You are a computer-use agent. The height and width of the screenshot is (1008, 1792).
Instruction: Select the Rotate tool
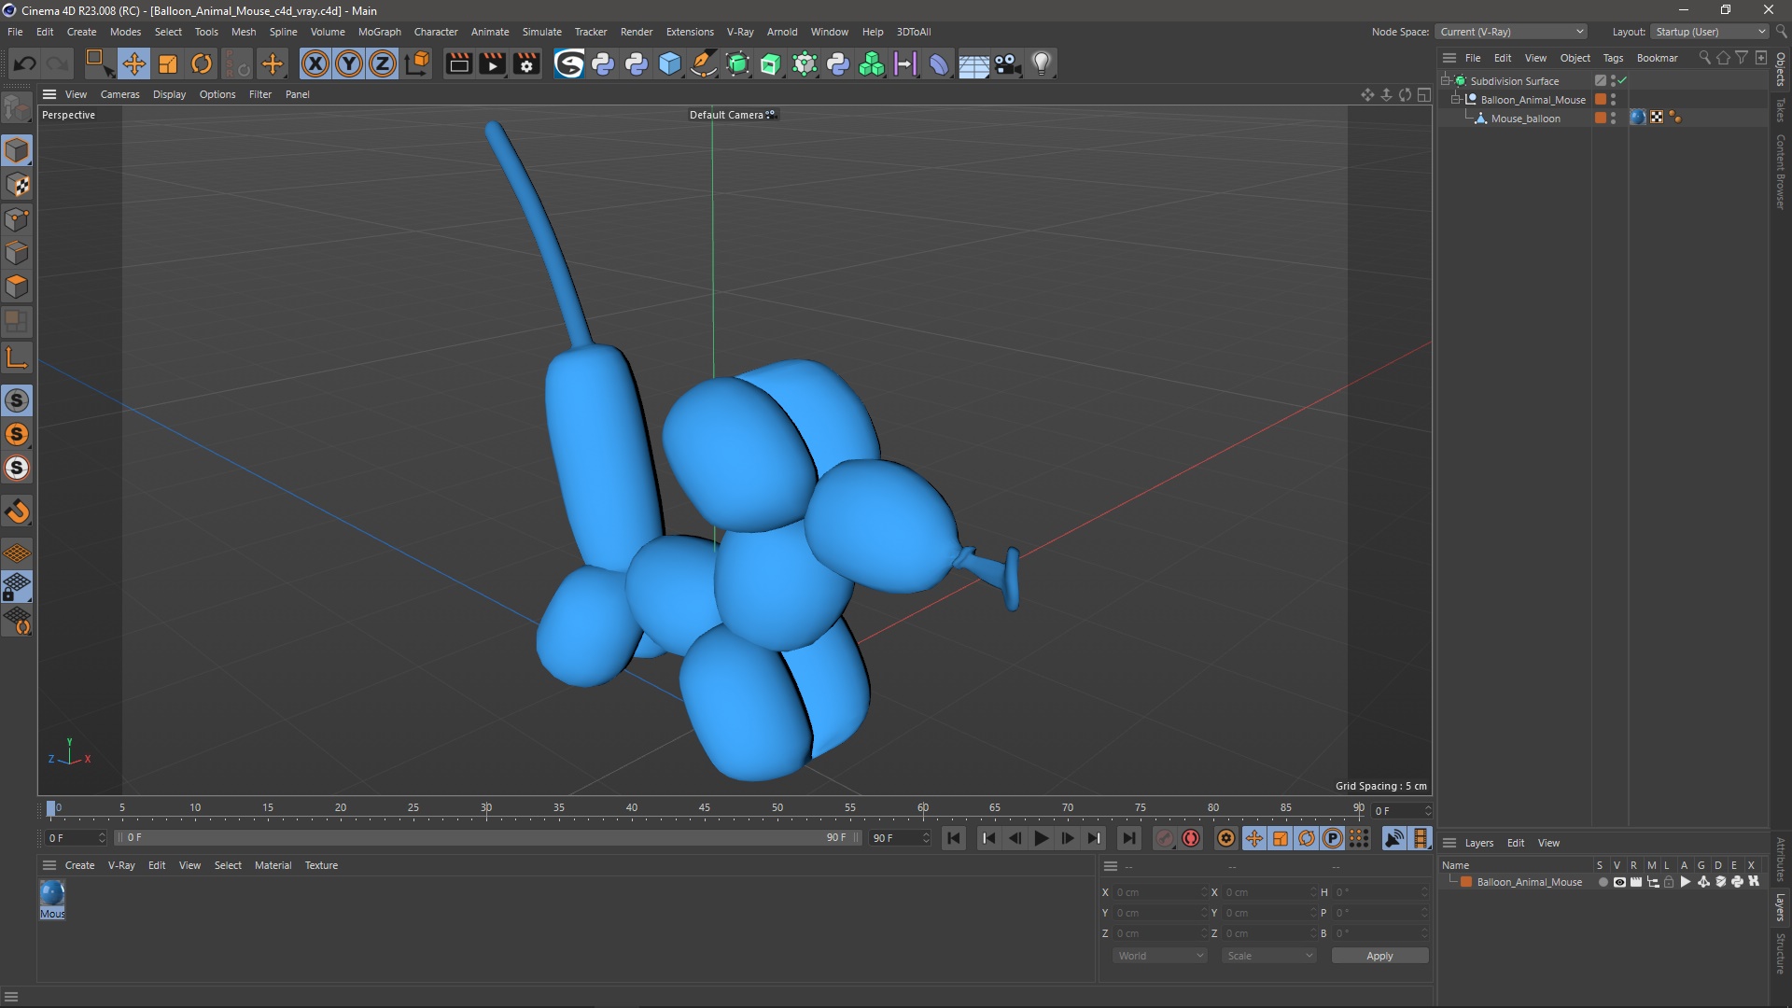(x=202, y=63)
